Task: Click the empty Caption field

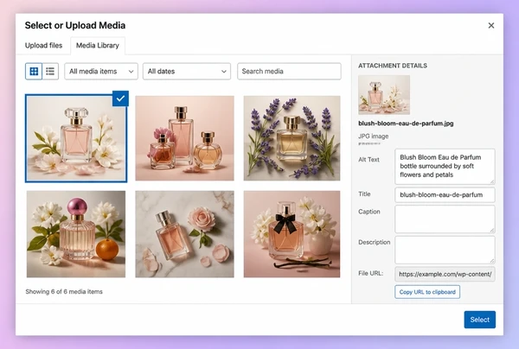Action: (445, 219)
